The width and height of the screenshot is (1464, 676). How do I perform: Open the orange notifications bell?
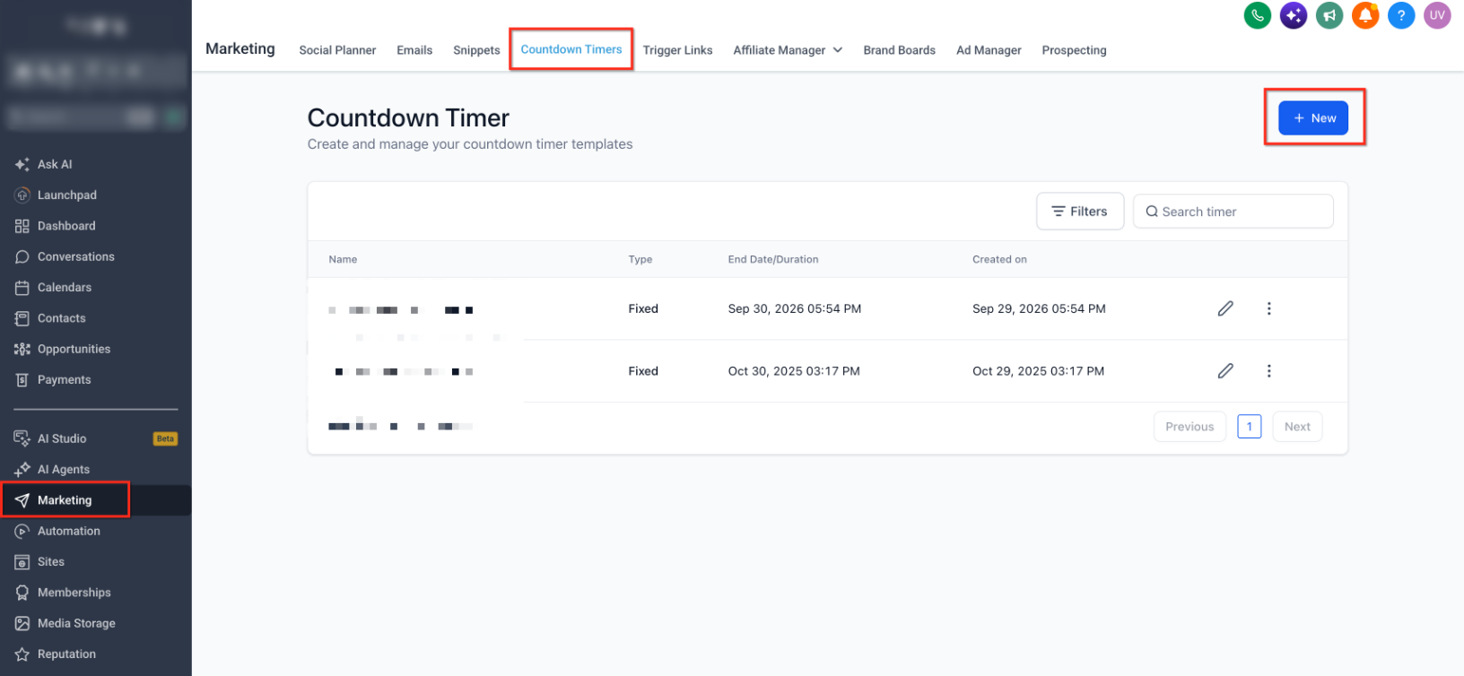[1364, 15]
